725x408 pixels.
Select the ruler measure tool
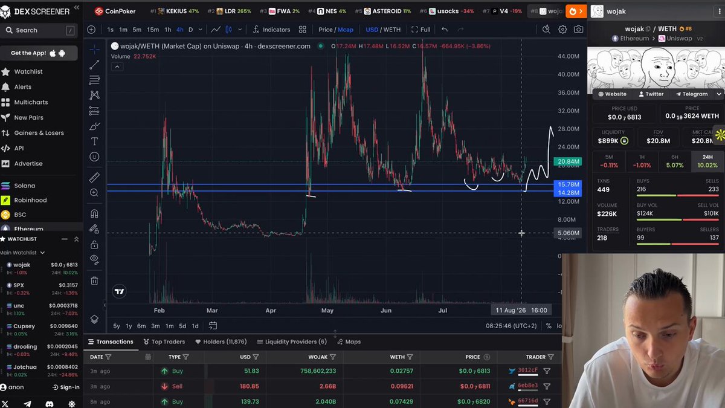(94, 177)
